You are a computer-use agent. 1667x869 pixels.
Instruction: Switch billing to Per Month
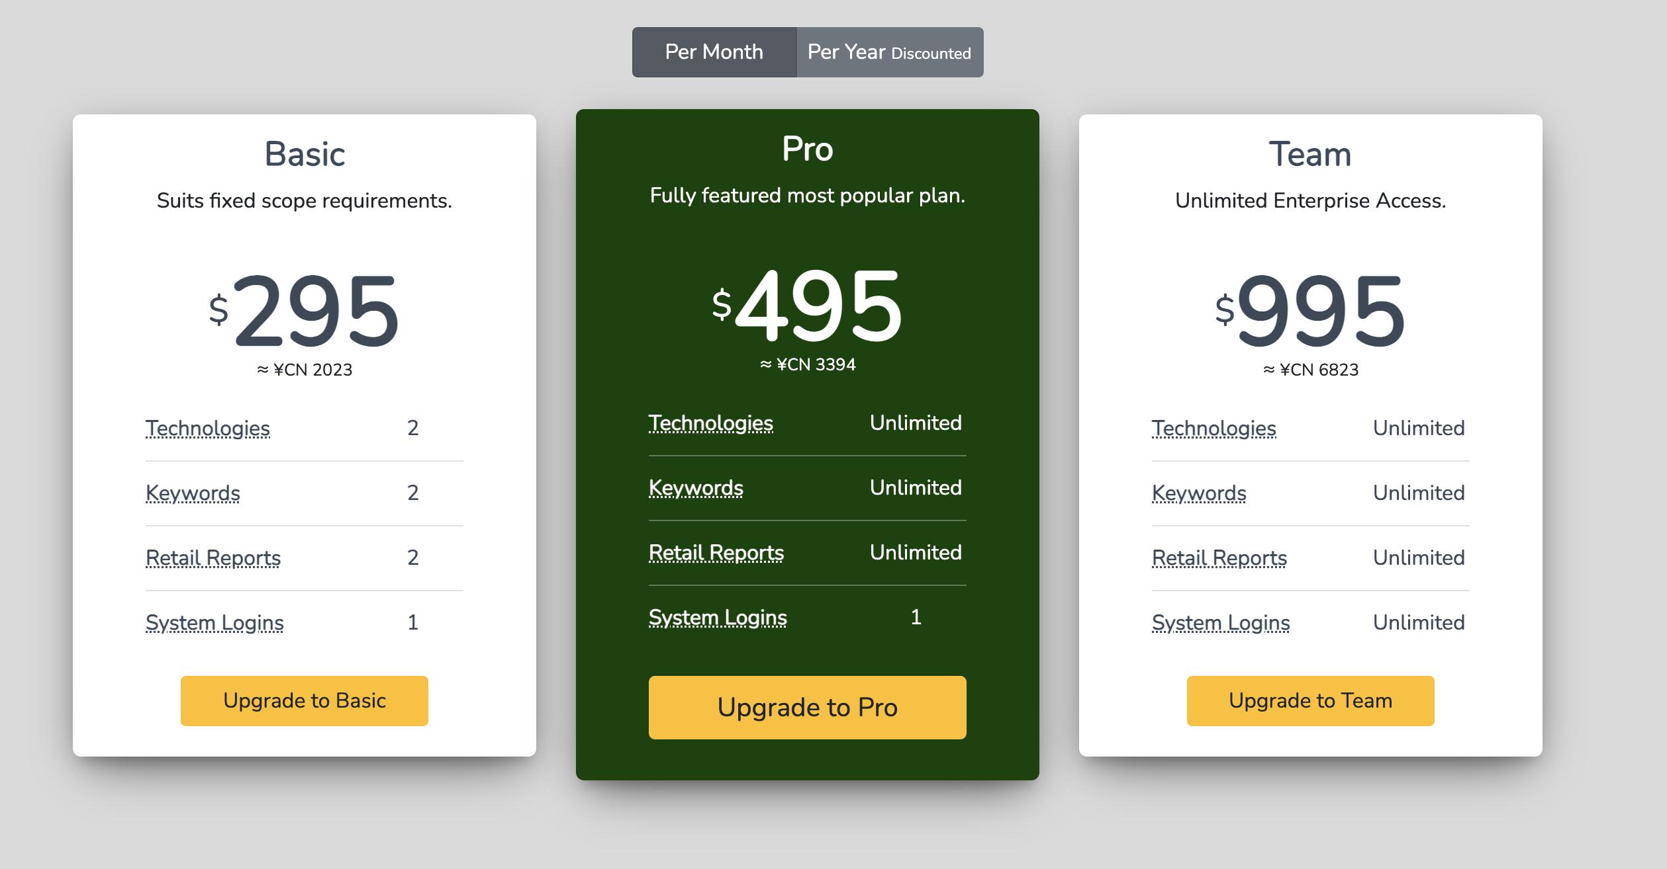[x=714, y=52]
